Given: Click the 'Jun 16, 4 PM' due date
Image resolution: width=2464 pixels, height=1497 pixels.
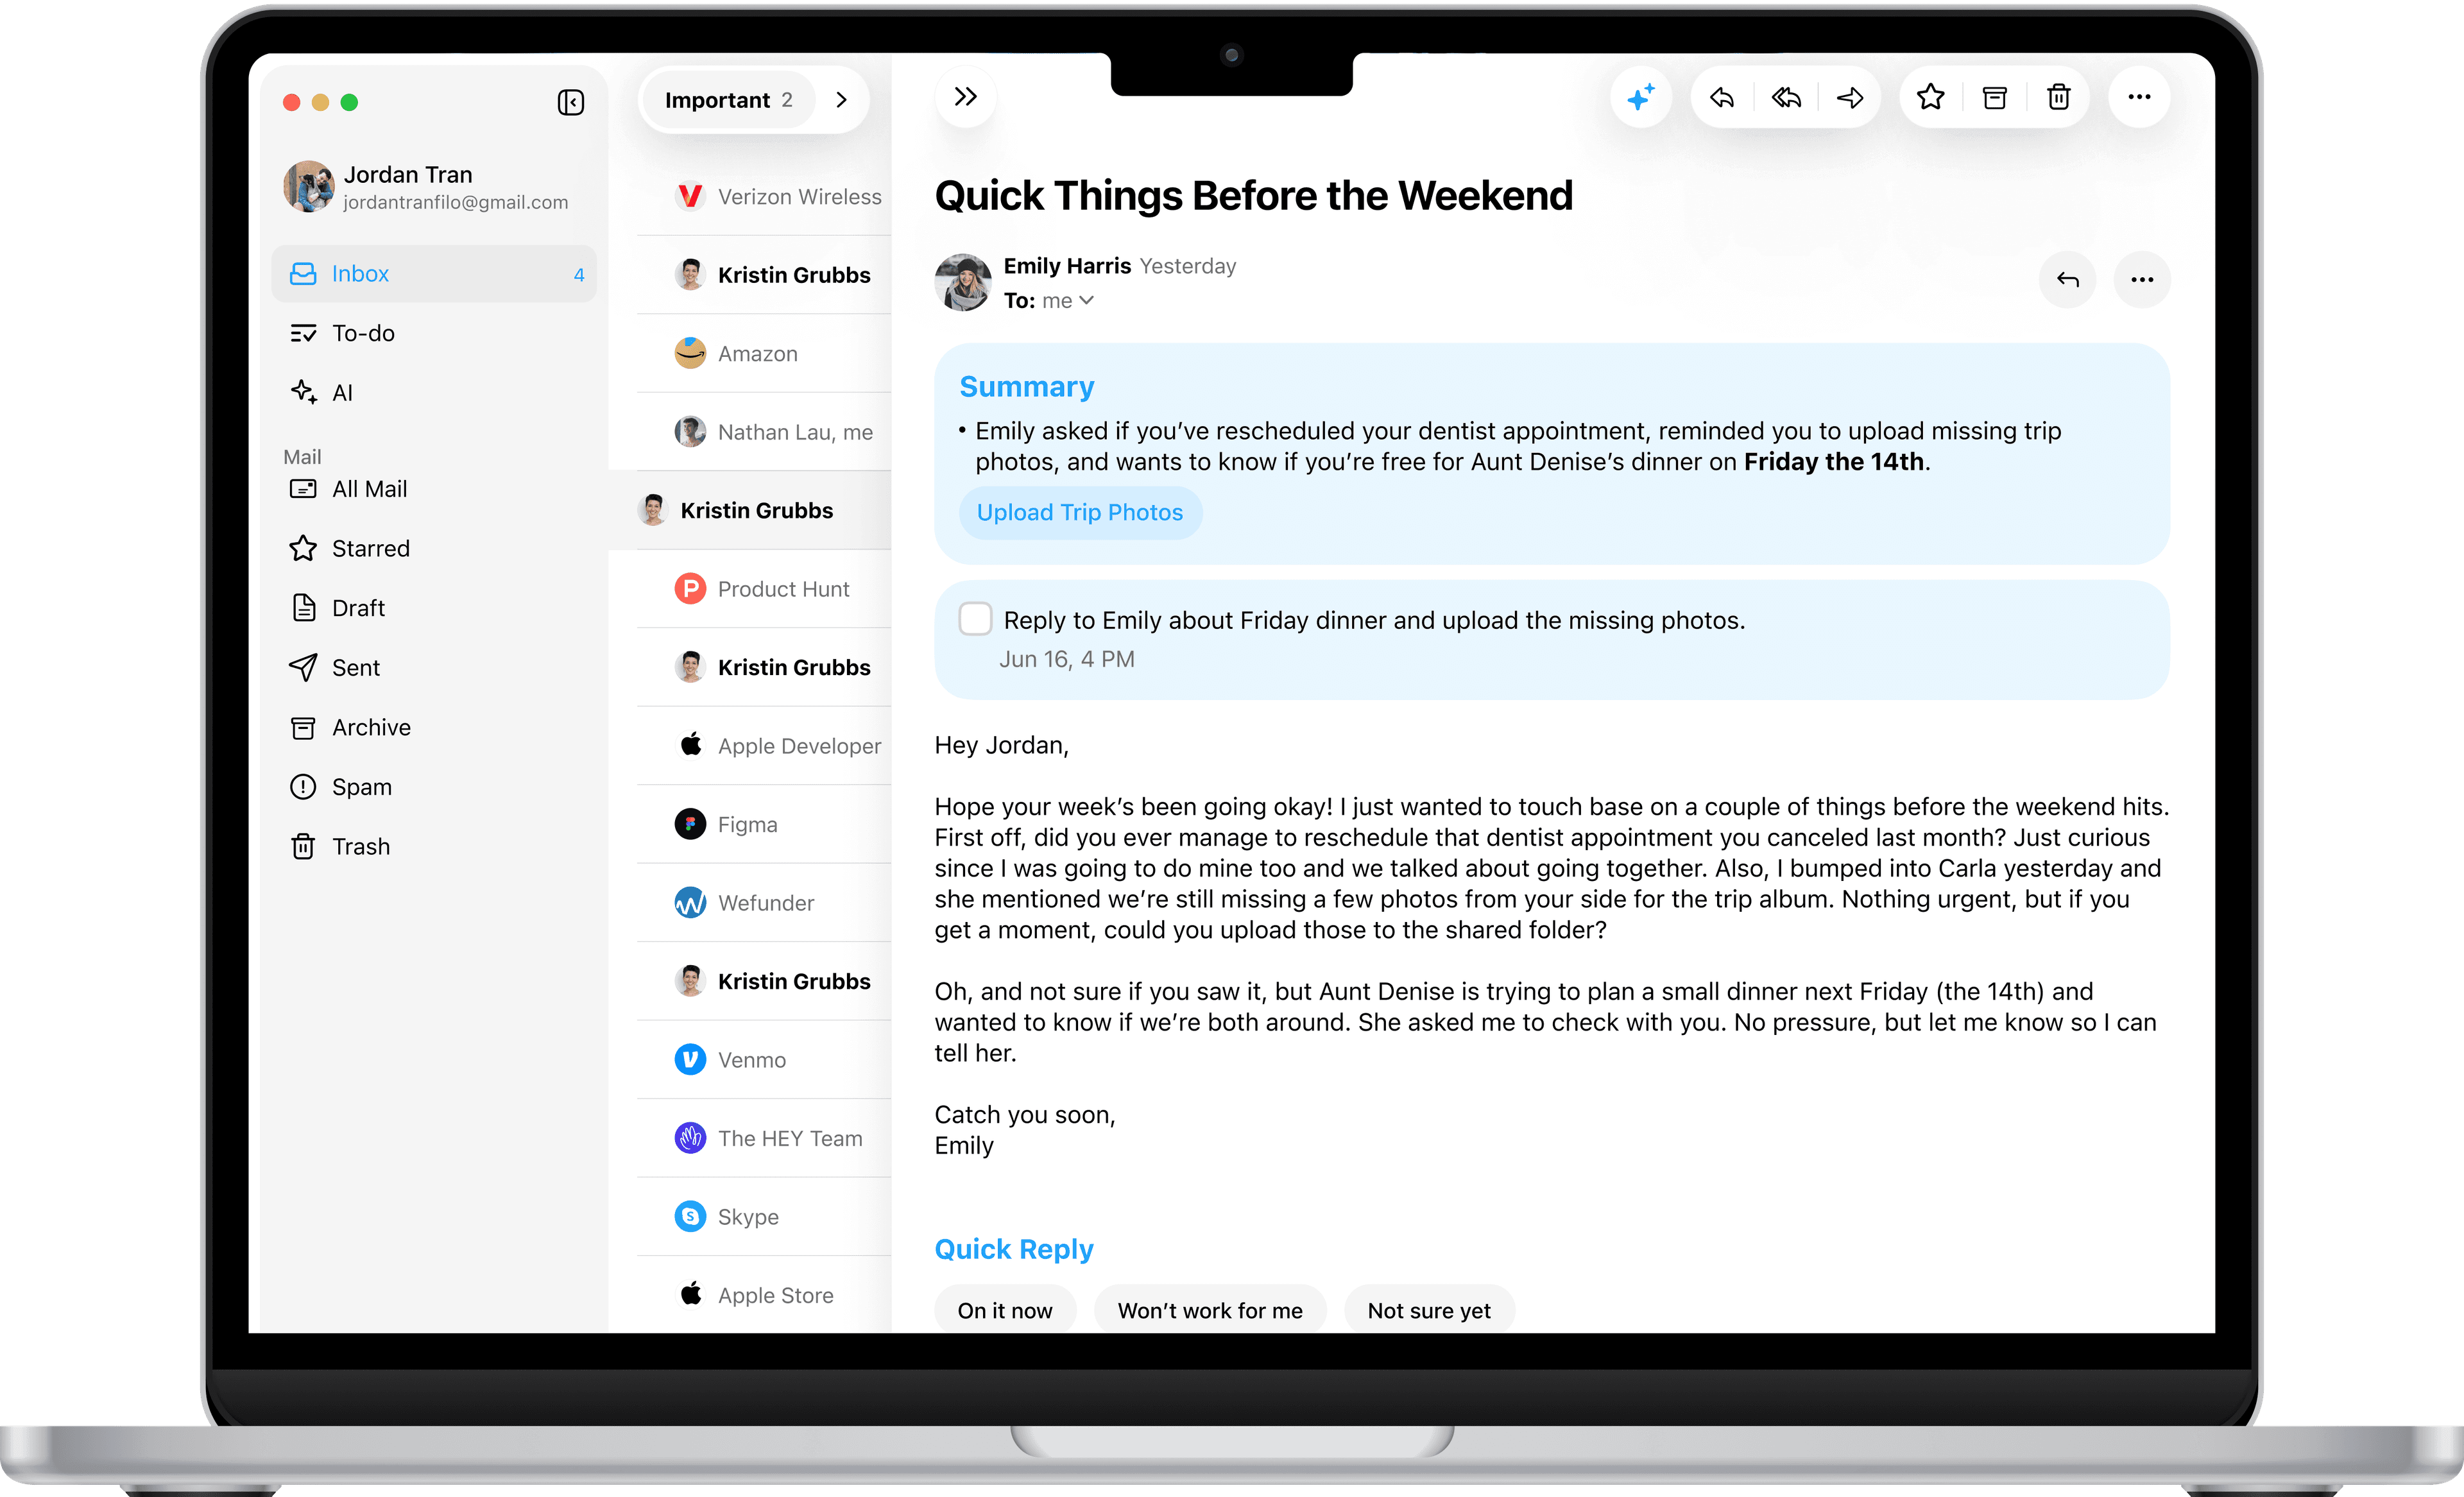Looking at the screenshot, I should (x=1066, y=659).
